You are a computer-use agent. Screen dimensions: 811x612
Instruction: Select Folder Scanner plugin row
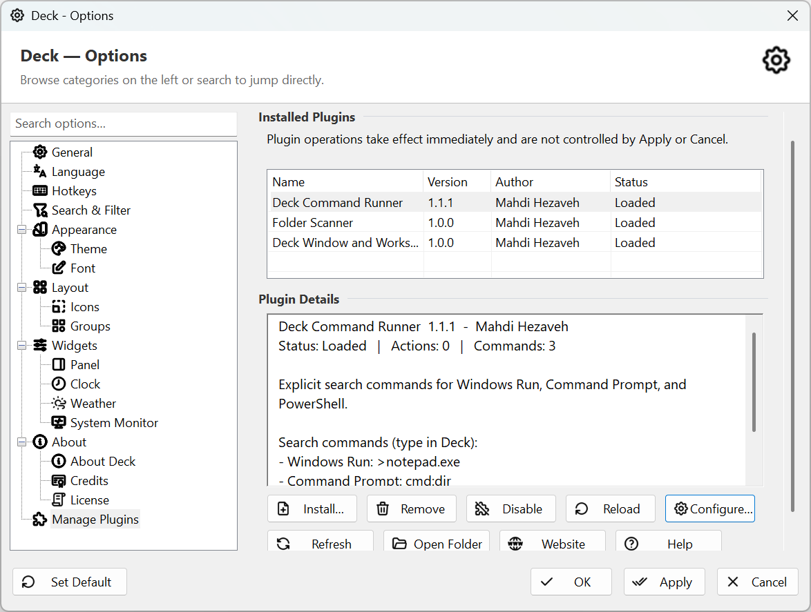[515, 223]
